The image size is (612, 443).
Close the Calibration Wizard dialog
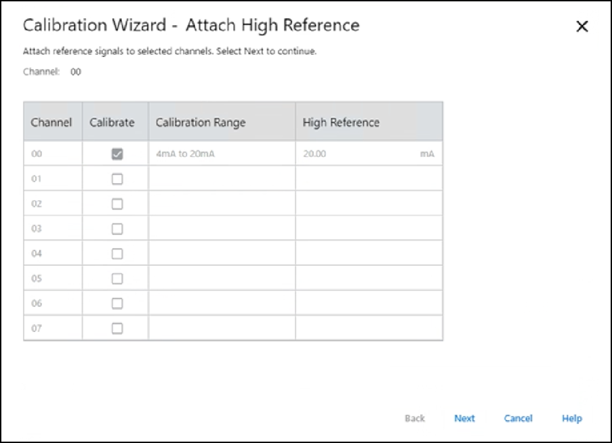point(582,27)
